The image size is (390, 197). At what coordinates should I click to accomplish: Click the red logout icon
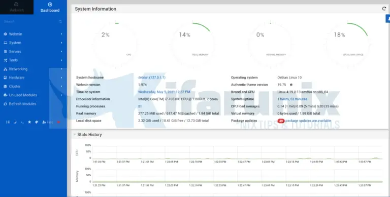point(58,122)
